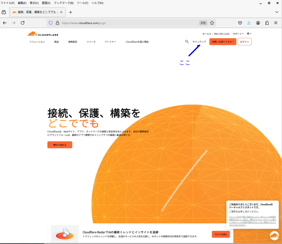The image size is (282, 244).
Task: View site info via the padlock icon
Action: click(57, 23)
